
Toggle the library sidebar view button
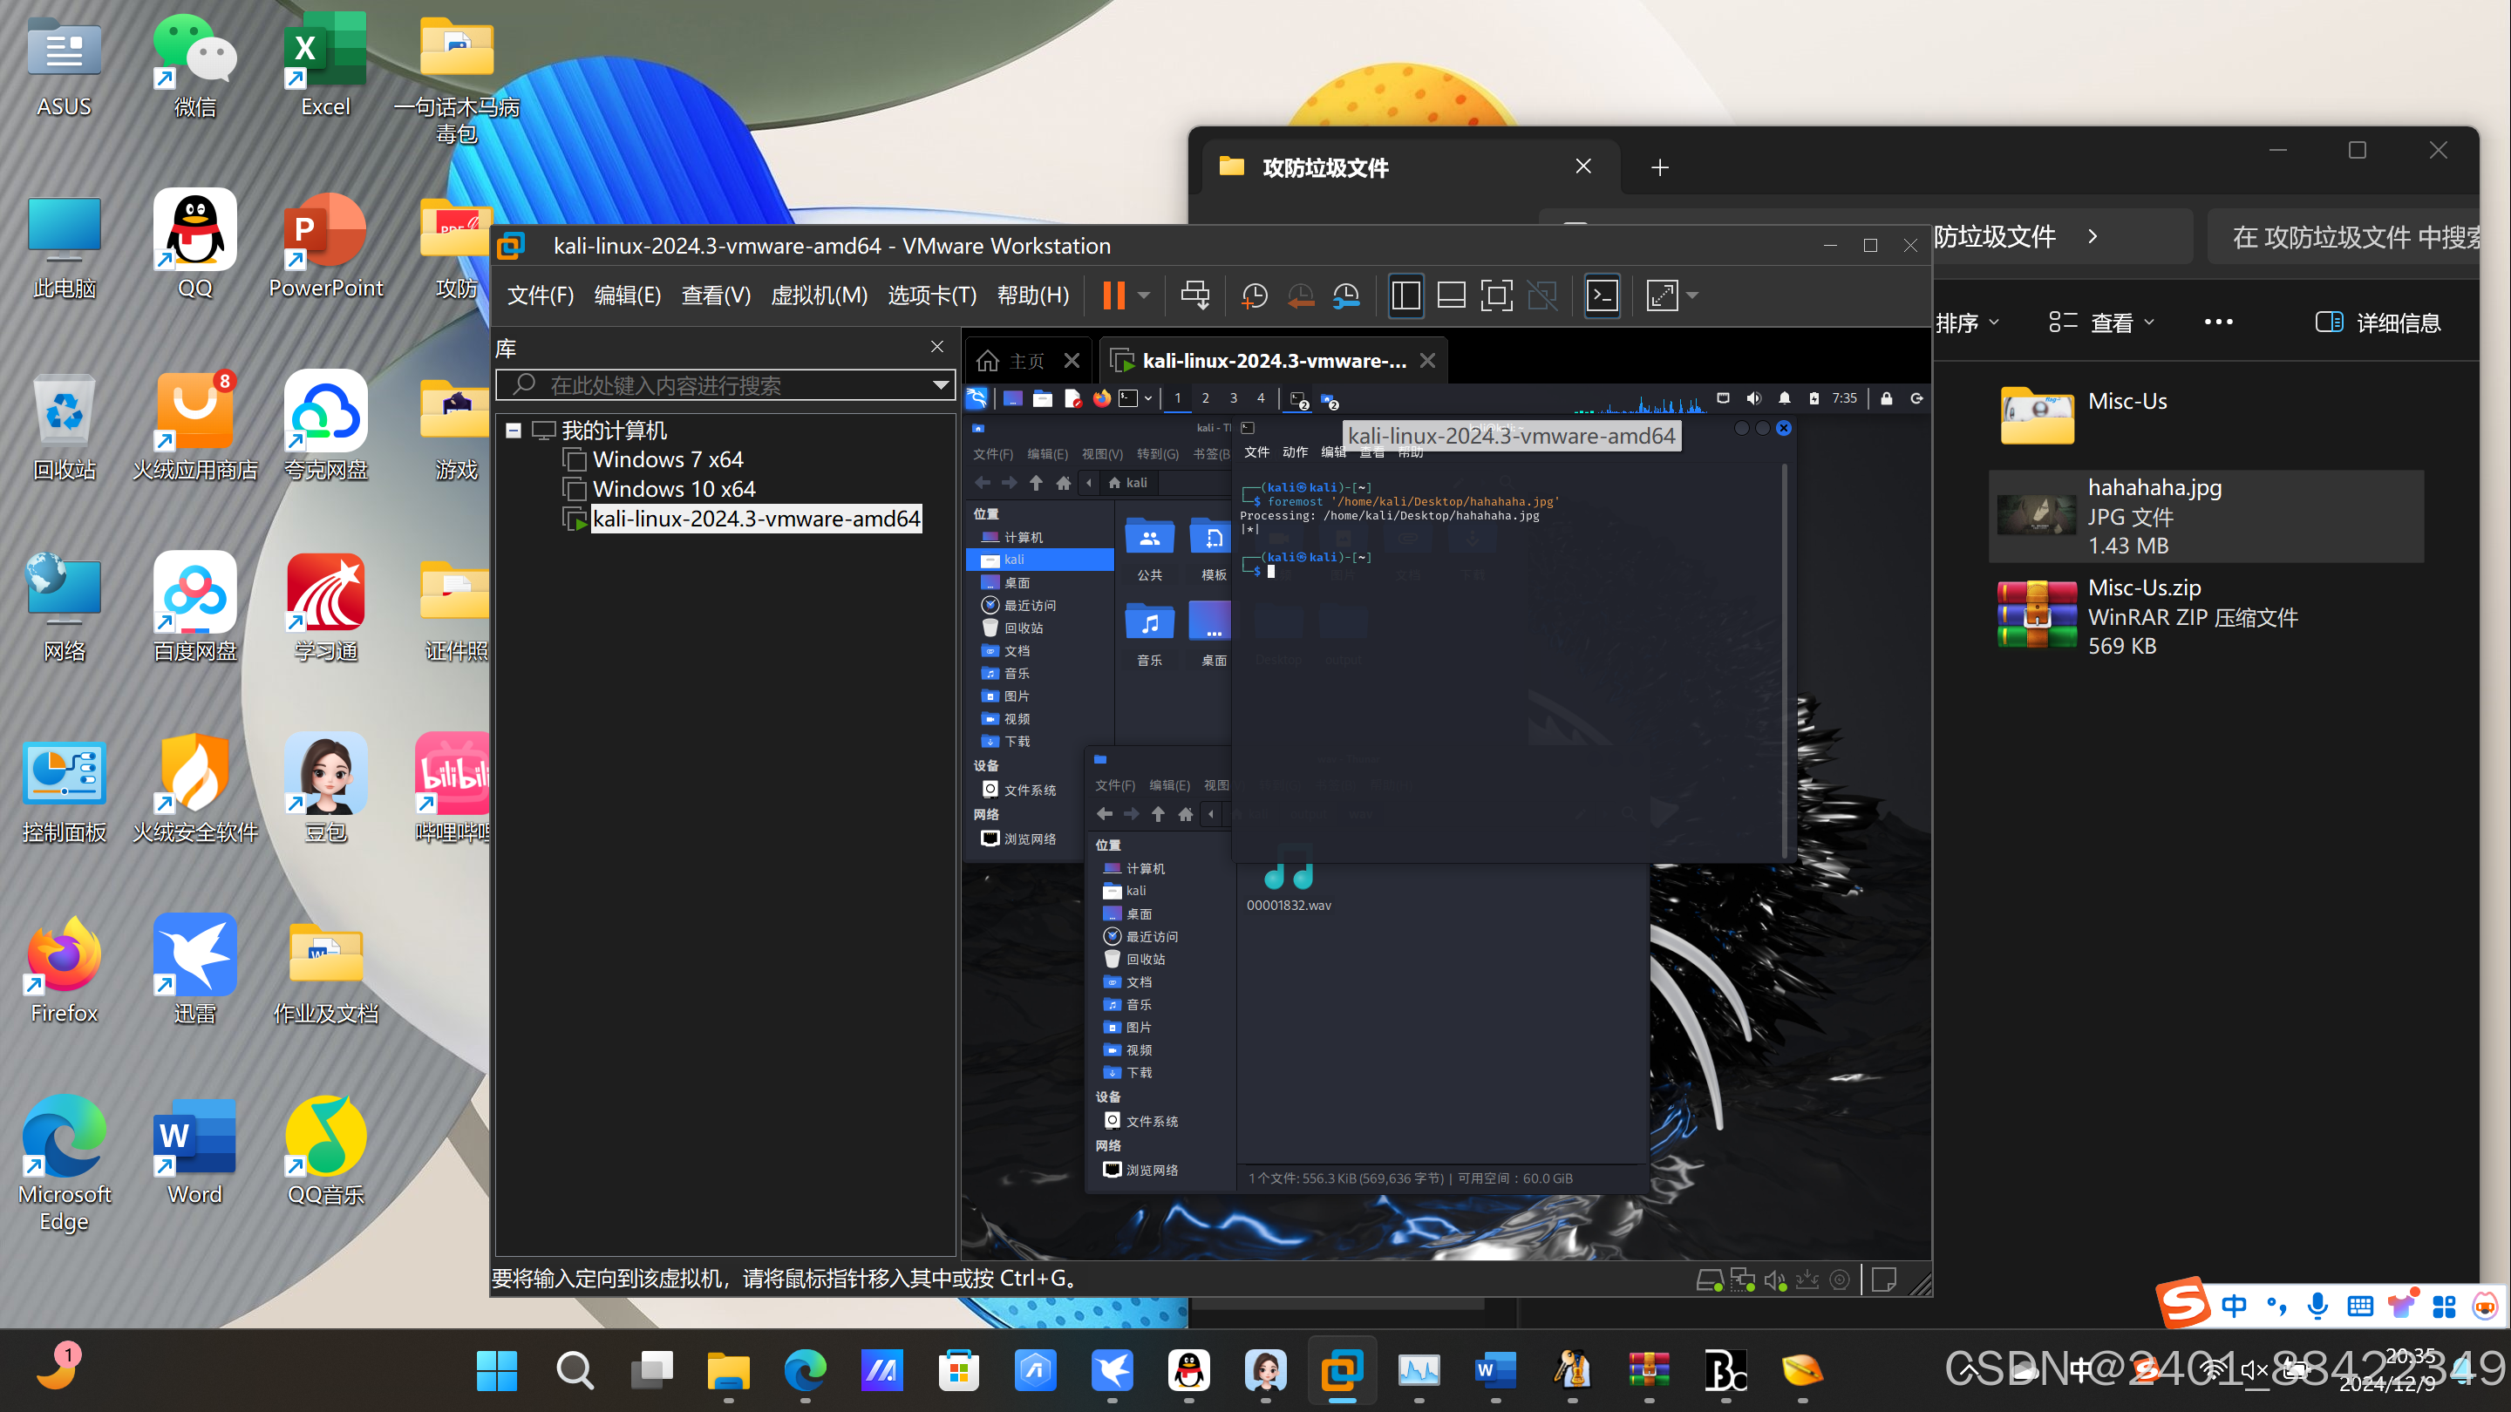click(x=1405, y=295)
